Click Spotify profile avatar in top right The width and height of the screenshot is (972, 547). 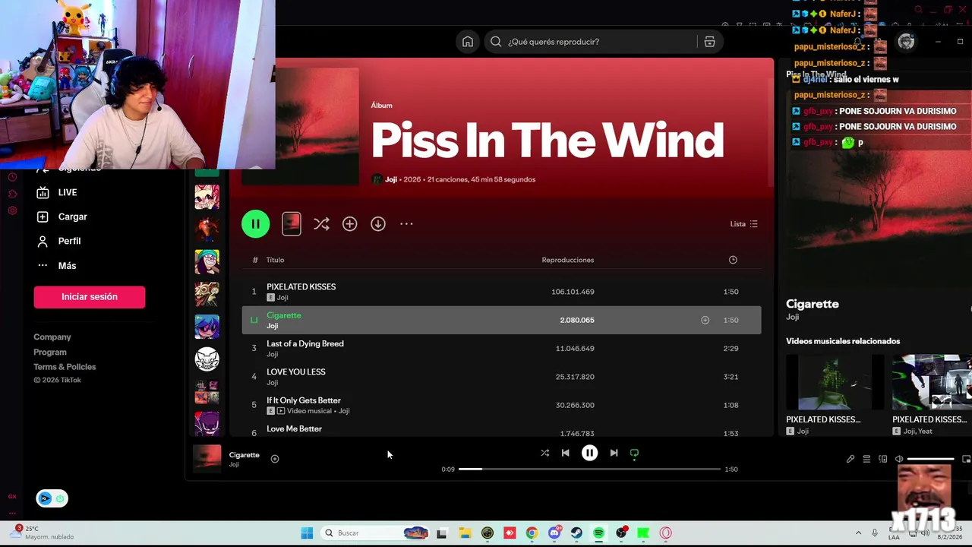[x=906, y=42]
